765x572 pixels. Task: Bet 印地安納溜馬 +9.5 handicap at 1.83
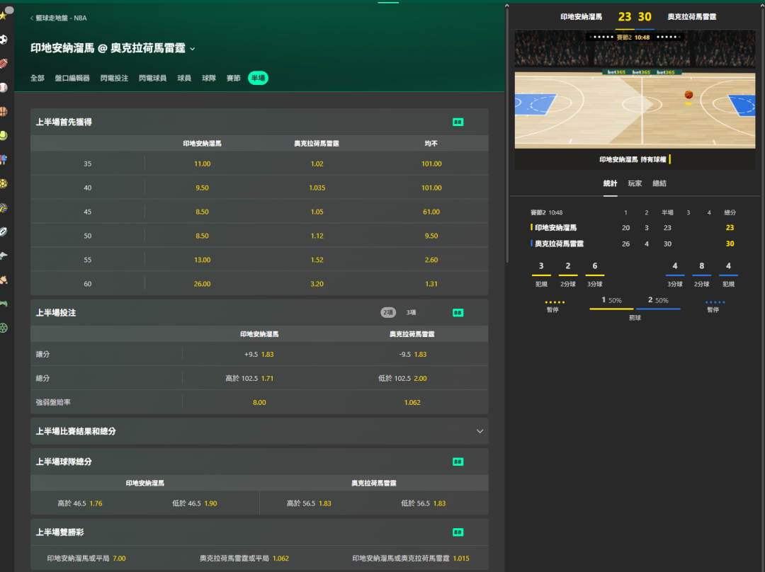259,355
